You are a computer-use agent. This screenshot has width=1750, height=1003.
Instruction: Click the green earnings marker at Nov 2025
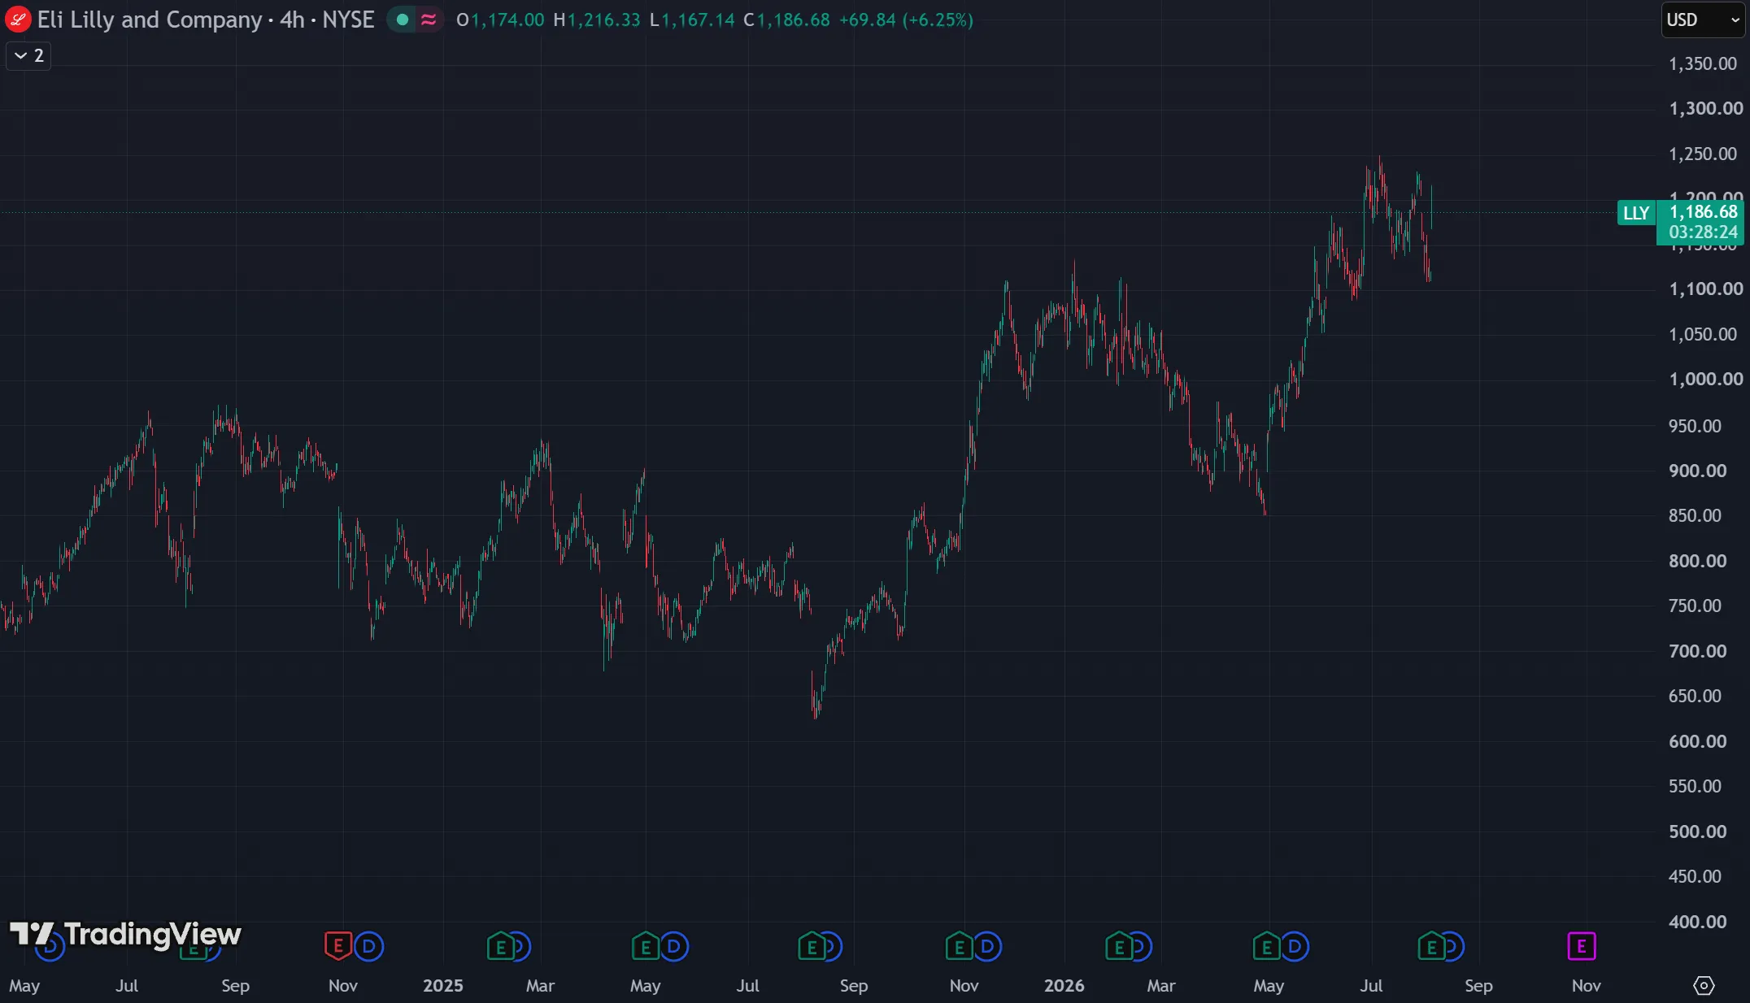coord(960,946)
